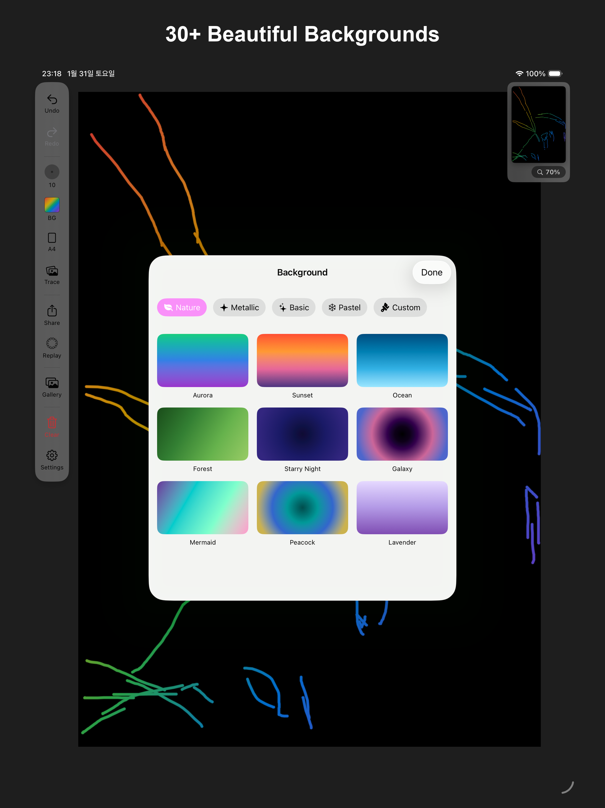Click the battery indicator icon
This screenshot has height=808, width=605.
tap(555, 73)
